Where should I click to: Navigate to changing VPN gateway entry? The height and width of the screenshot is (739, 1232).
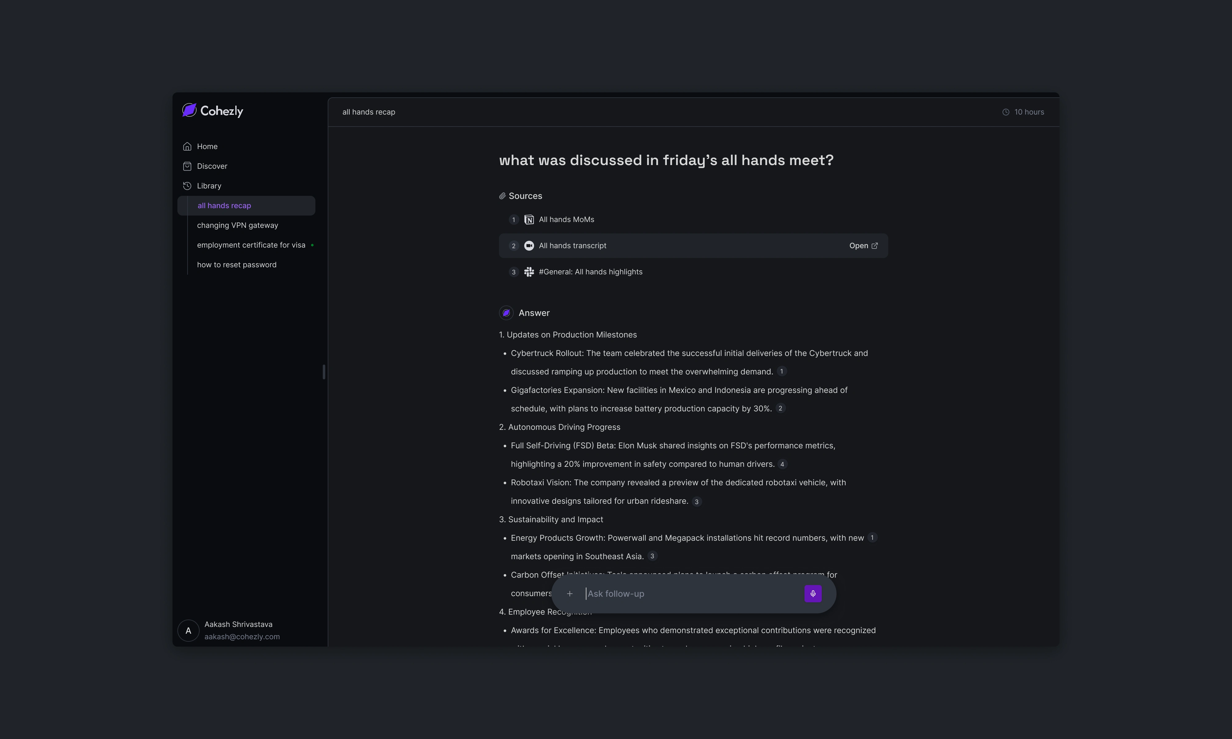point(237,225)
